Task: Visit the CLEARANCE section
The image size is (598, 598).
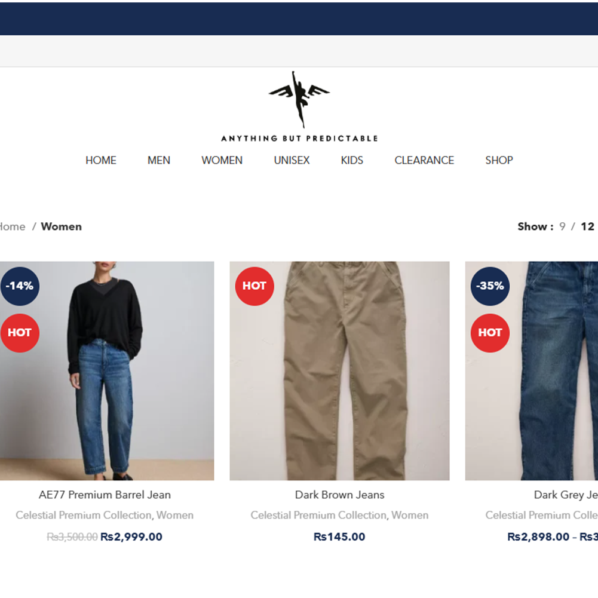Action: point(424,160)
